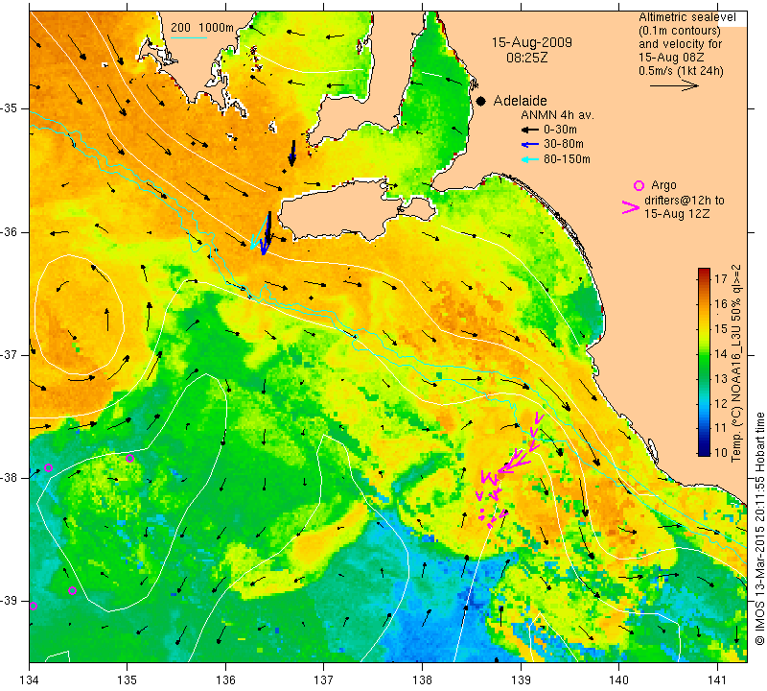Screen dimensions: 767x691
Task: Click the 136 longitude axis label
Action: click(x=225, y=680)
